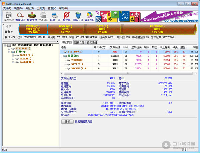Select HD0:ST500DM002-1BD142 disk in tree
Viewport: 200px width, 153px height.
click(32, 45)
